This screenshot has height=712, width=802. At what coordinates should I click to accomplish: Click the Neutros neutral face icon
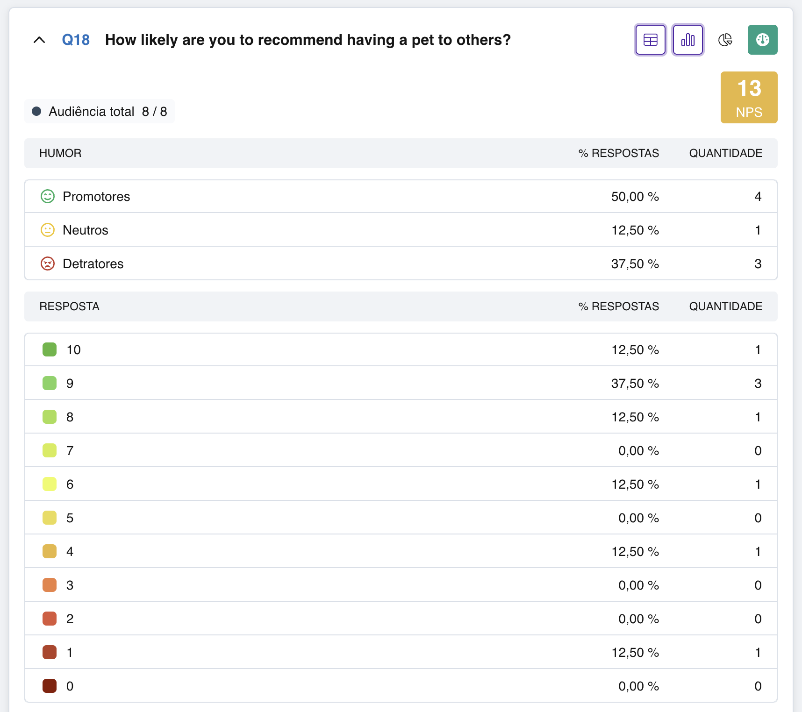[48, 230]
